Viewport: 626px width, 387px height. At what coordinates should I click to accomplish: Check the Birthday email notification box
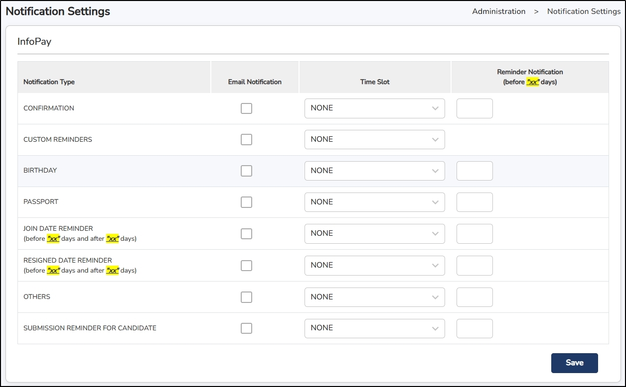pyautogui.click(x=246, y=171)
